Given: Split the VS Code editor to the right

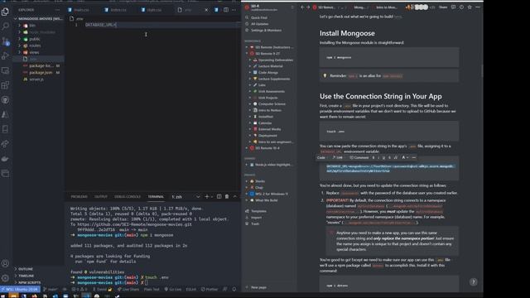Looking at the screenshot, I should 226,10.
